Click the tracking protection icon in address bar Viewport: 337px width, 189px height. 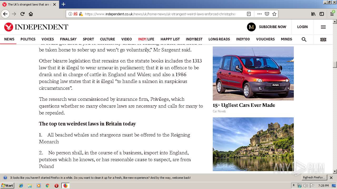coord(76,14)
